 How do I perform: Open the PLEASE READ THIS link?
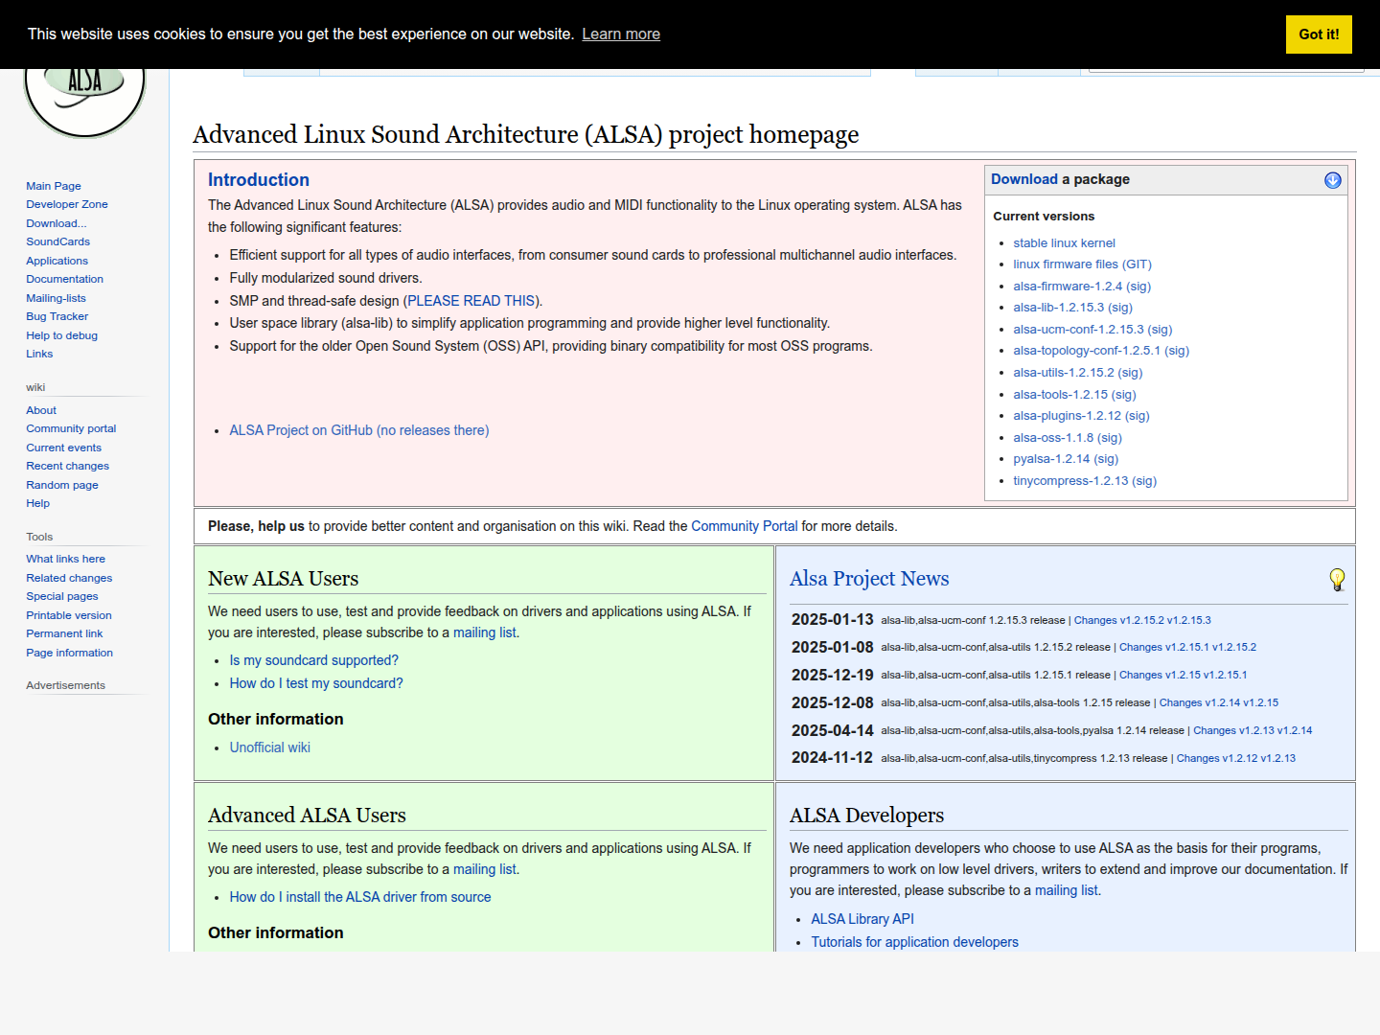pyautogui.click(x=471, y=301)
